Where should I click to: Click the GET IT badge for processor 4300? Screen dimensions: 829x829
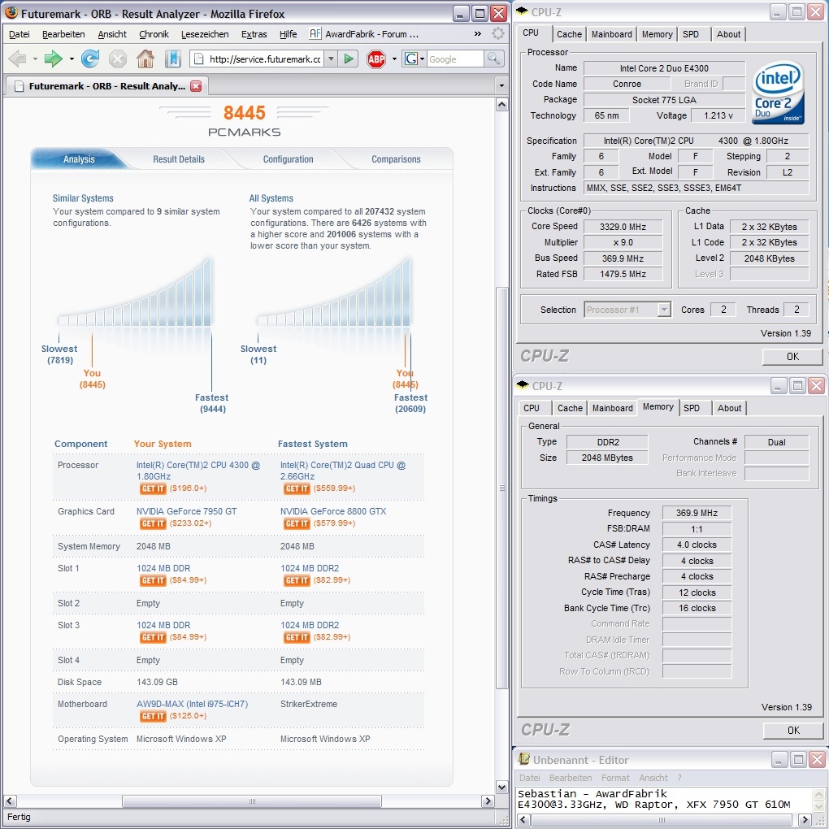point(153,488)
